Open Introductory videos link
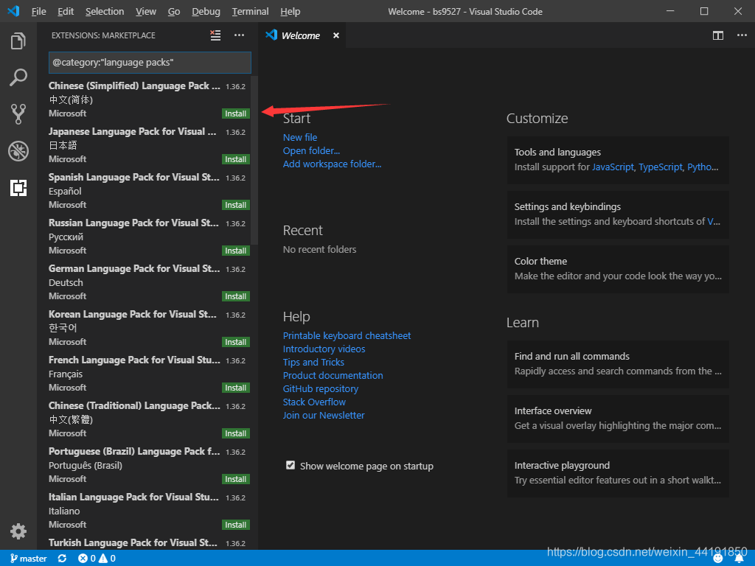Image resolution: width=755 pixels, height=566 pixels. click(x=324, y=349)
